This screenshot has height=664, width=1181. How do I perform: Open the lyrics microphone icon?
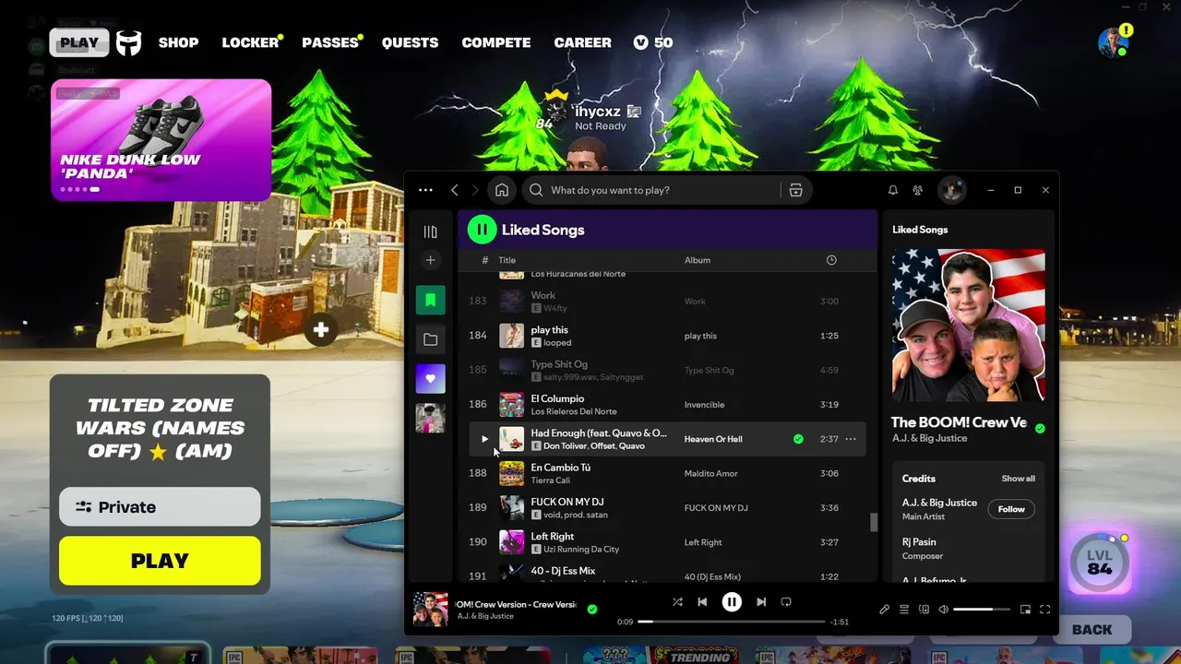click(884, 610)
